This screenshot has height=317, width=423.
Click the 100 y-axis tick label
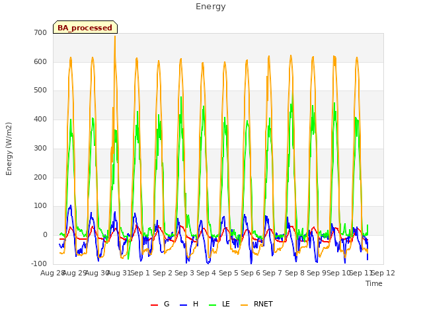point(40,206)
